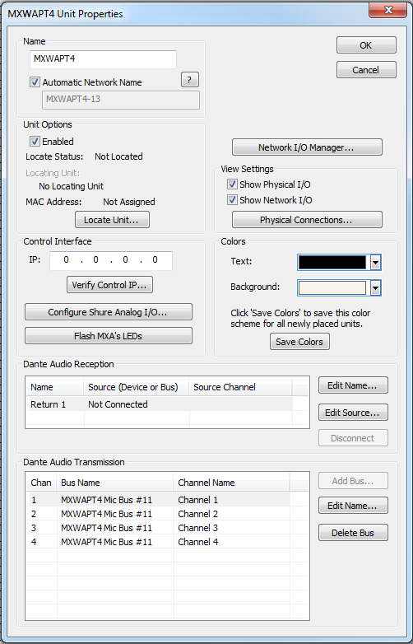Image resolution: width=413 pixels, height=644 pixels.
Task: Click the last octet of the IP field
Action: pos(155,259)
